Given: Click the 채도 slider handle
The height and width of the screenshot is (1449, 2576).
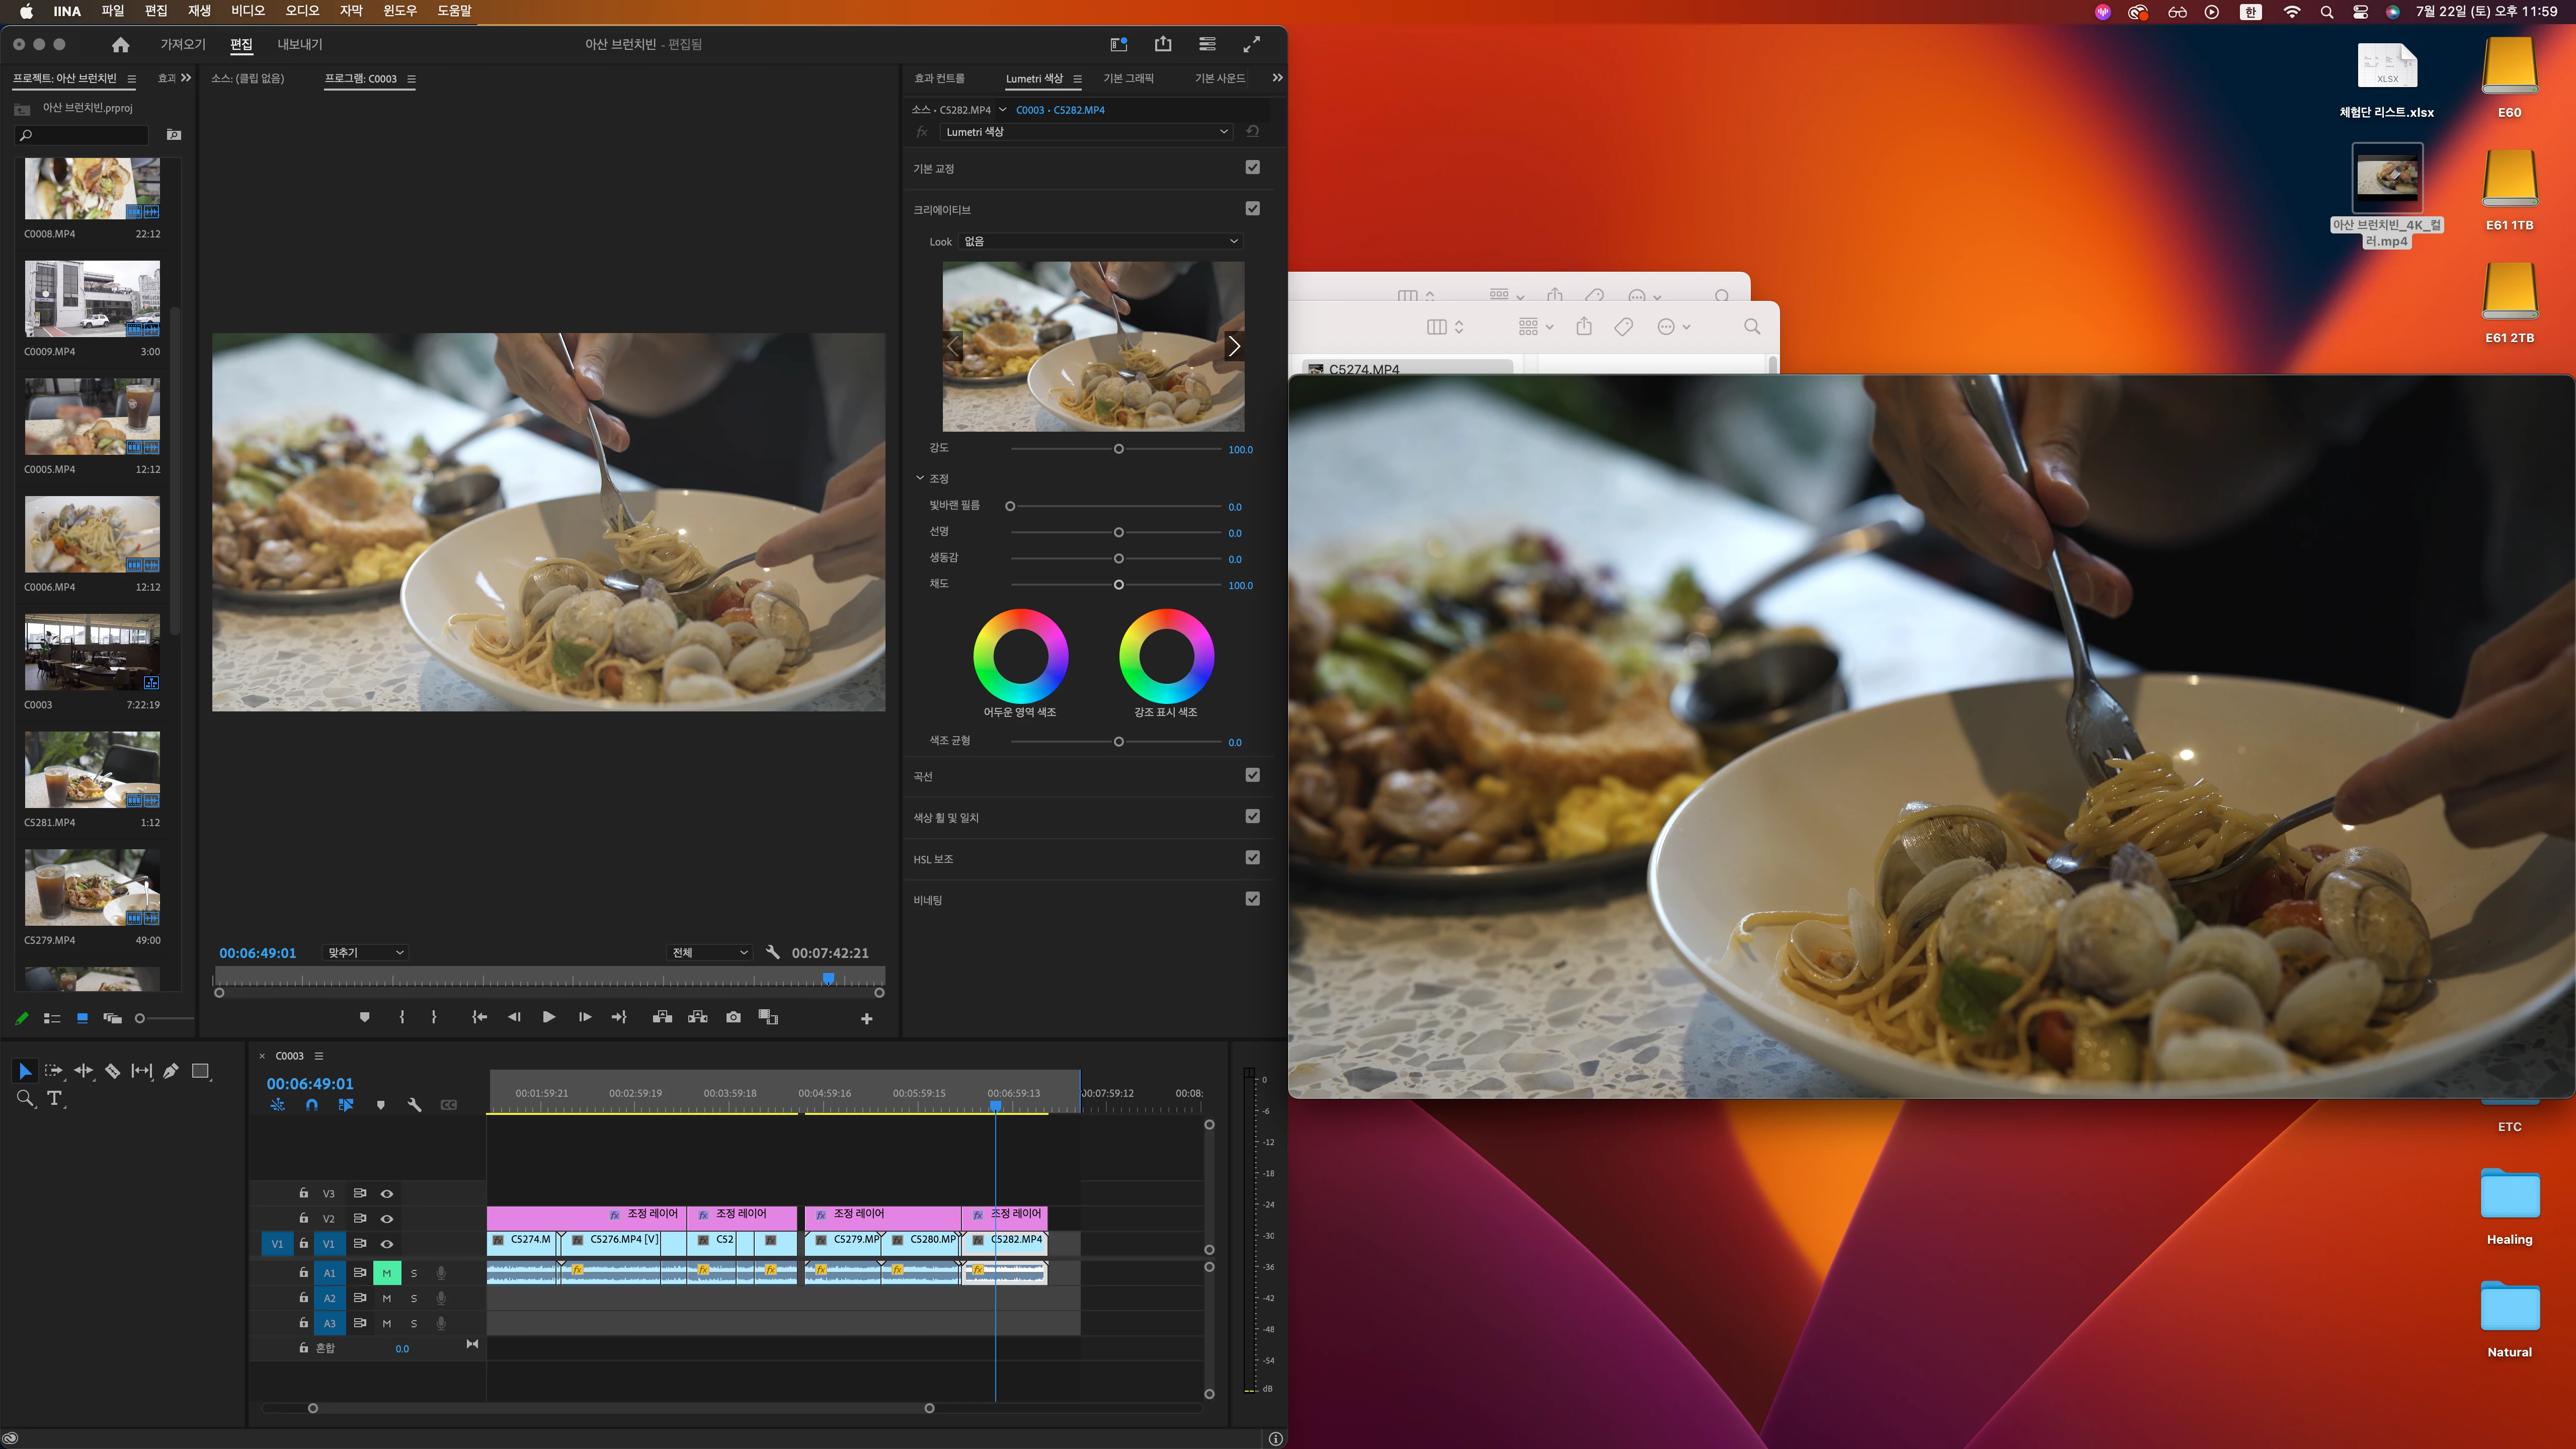Looking at the screenshot, I should pos(1118,585).
